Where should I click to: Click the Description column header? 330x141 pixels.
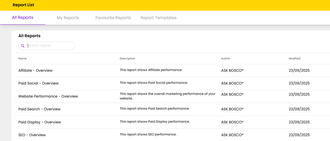pos(127,59)
